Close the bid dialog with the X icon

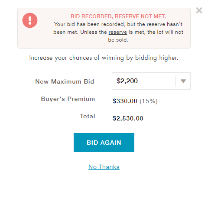pos(199,10)
